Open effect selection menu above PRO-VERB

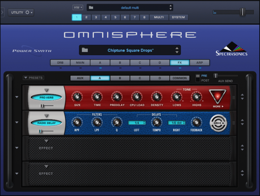coord(46,90)
